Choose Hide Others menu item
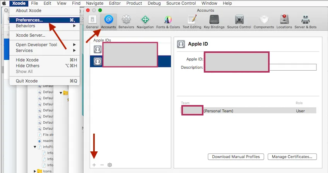This screenshot has height=173, width=328. tap(44, 66)
